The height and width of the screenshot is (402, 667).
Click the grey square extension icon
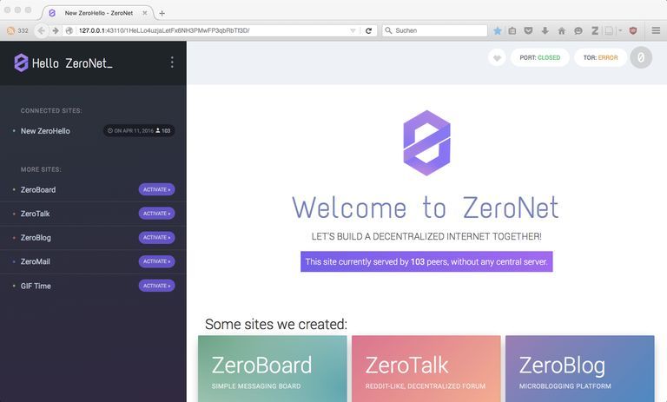coord(609,30)
